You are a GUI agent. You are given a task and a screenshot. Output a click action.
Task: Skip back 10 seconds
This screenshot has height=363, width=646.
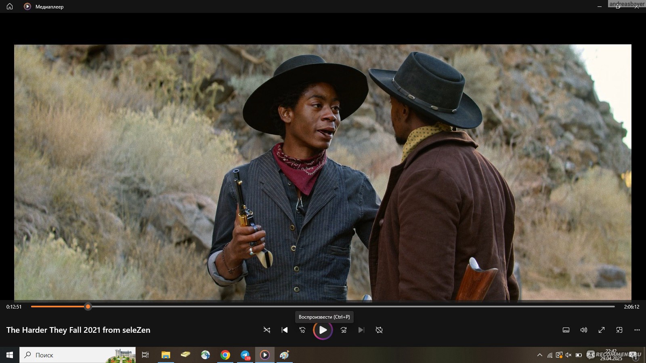click(302, 330)
